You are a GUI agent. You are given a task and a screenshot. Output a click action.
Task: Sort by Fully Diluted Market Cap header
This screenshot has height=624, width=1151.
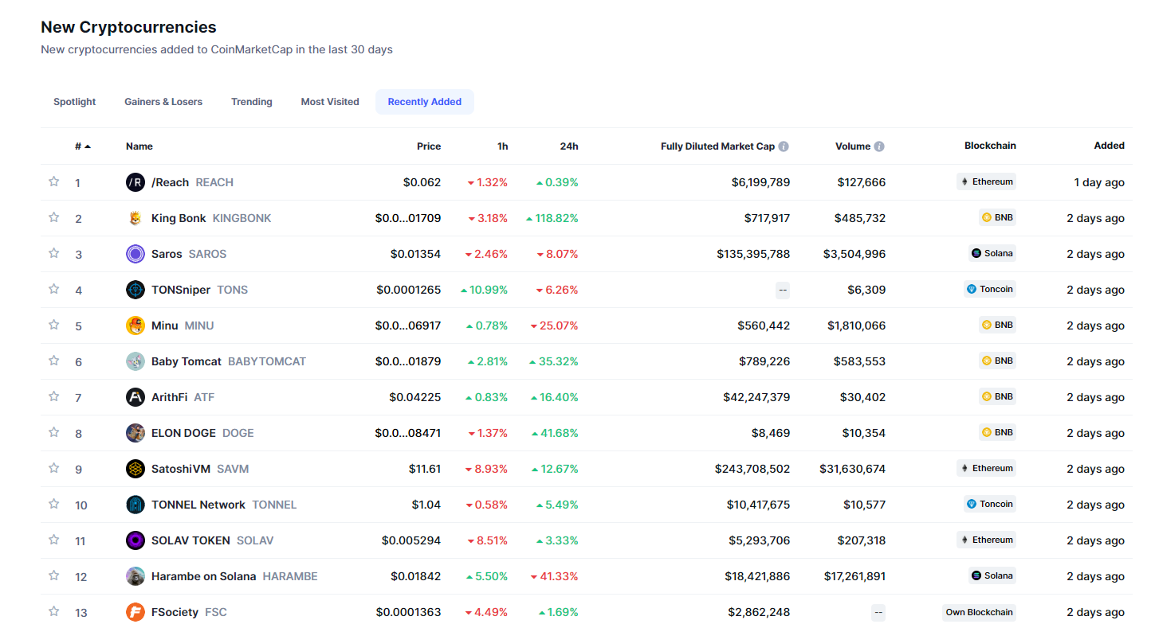(x=717, y=146)
